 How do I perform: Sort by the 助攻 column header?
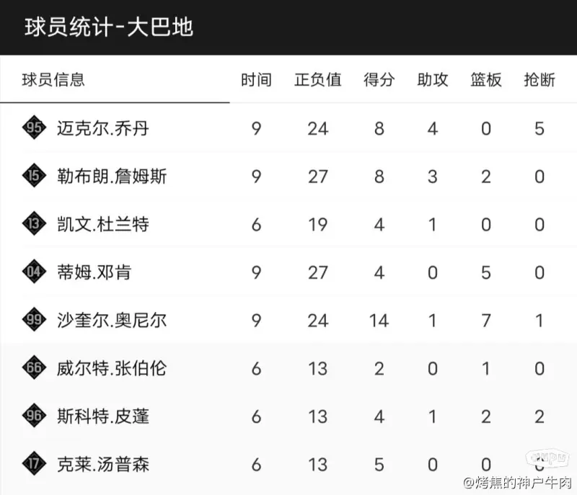[433, 80]
